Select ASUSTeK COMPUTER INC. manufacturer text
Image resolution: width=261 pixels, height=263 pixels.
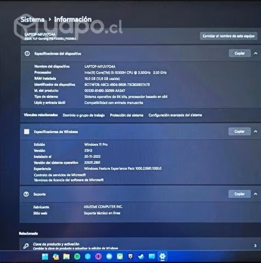pyautogui.click(x=103, y=207)
